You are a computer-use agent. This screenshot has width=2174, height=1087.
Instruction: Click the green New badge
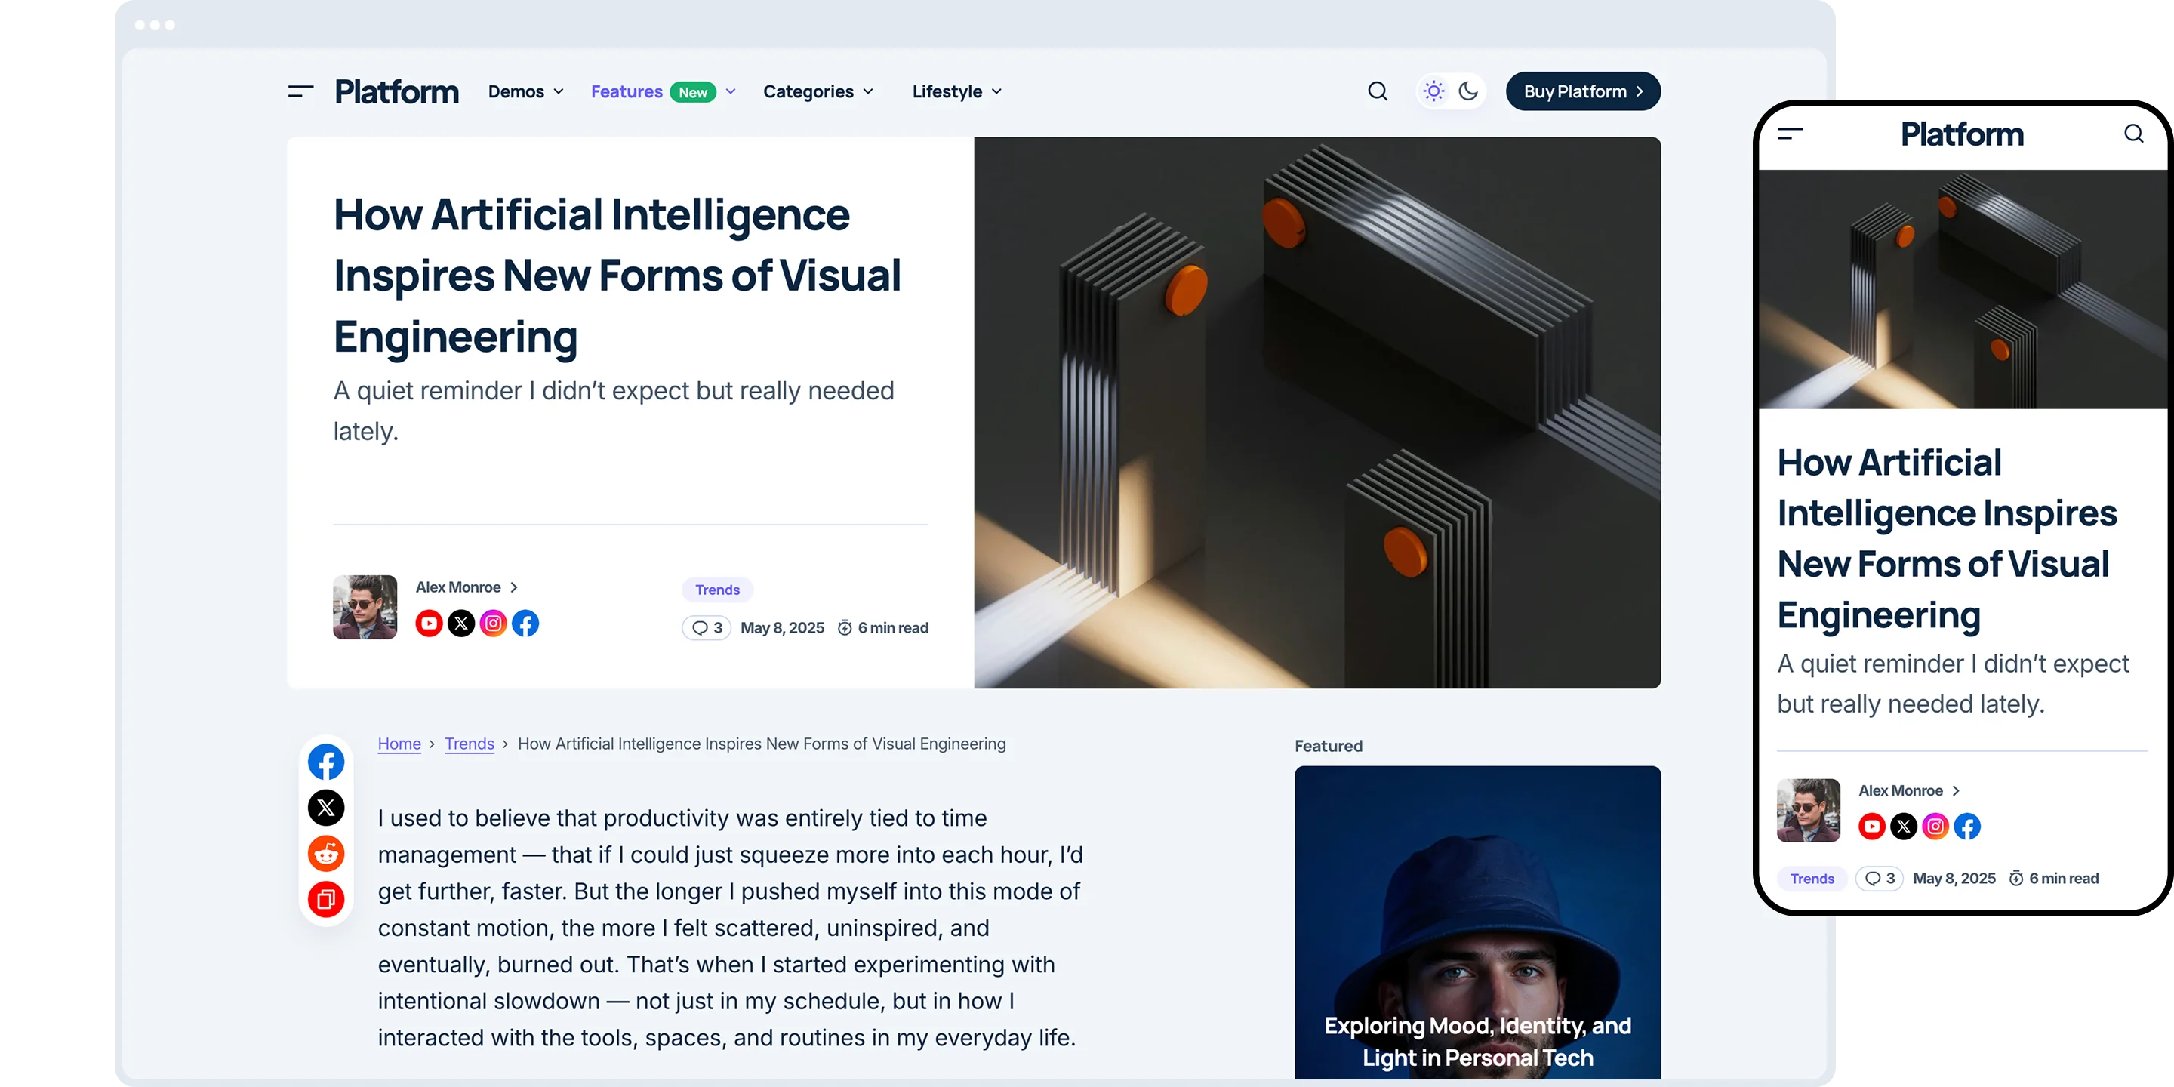[693, 92]
